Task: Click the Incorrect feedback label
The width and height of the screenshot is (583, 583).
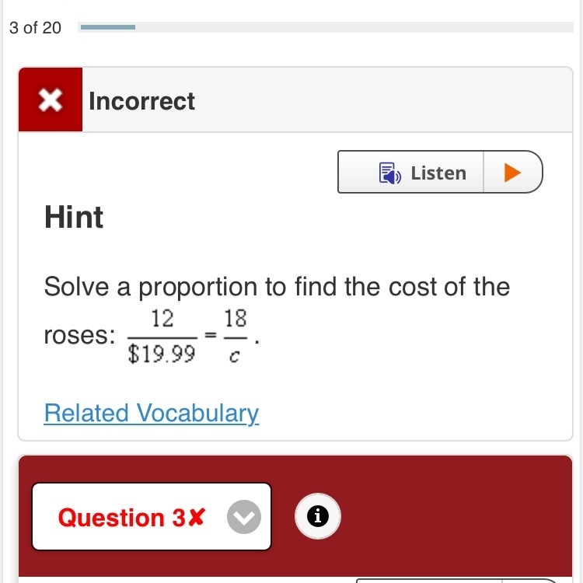Action: [x=141, y=101]
